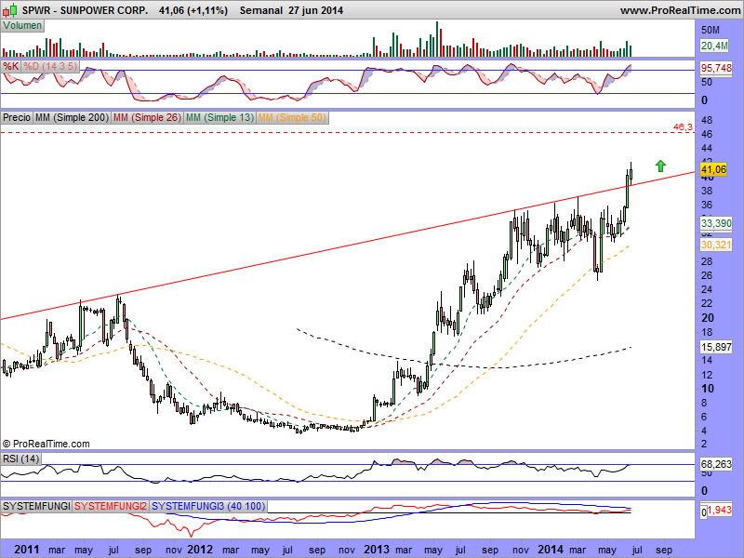Screen dimensions: 744x558
Task: Select the MM (Simple 200) label
Action: tap(73, 117)
